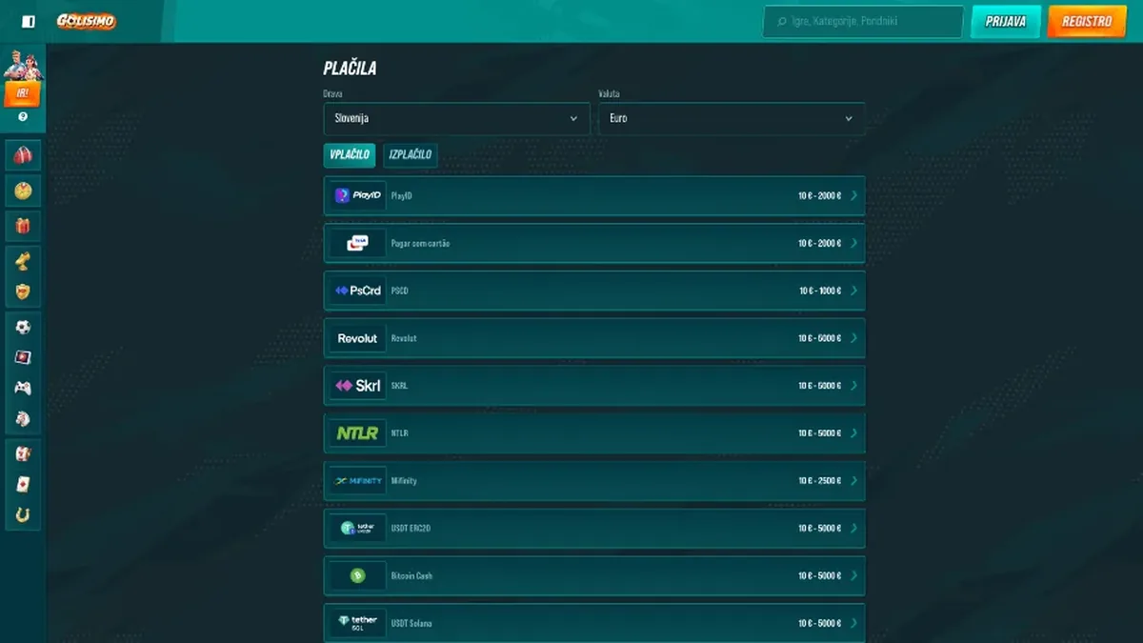Click the MiFinity payment logo
Image resolution: width=1143 pixels, height=643 pixels.
coord(358,481)
